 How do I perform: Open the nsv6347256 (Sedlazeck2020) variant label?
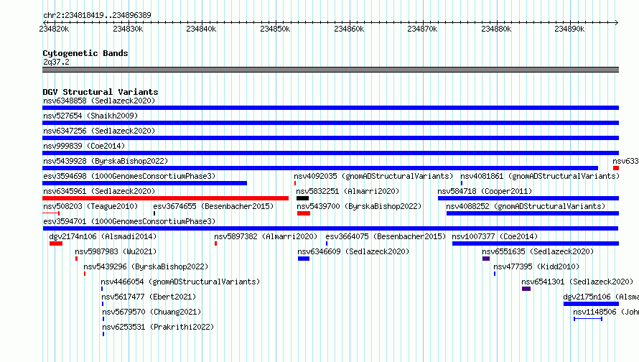pos(99,131)
